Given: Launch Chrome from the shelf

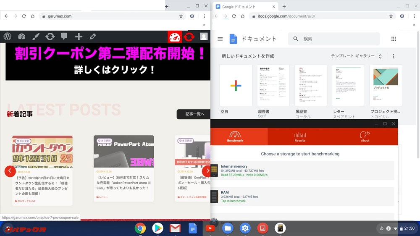Looking at the screenshot, I should click(x=140, y=228).
